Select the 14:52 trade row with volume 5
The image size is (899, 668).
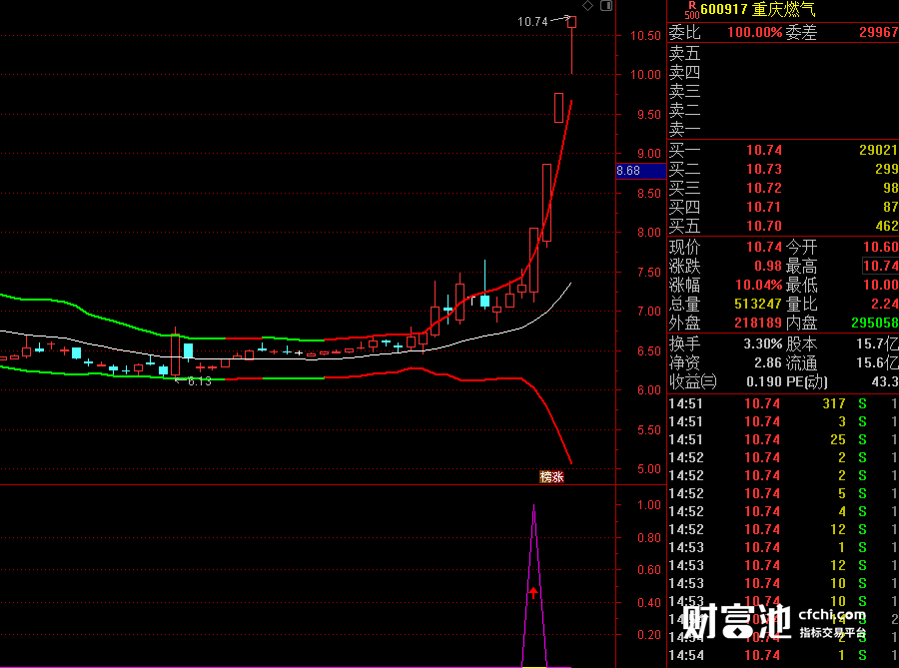tap(783, 493)
